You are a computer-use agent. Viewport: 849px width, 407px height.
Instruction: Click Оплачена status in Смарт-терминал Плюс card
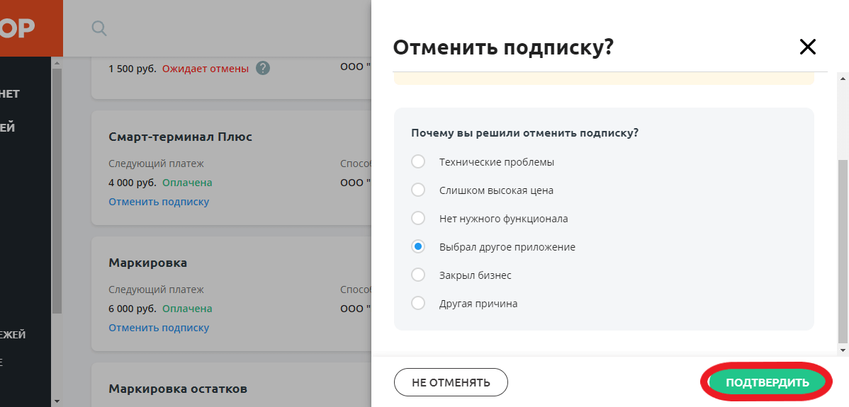187,183
